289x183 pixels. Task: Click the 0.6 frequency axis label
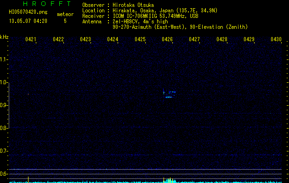click(x=4, y=174)
